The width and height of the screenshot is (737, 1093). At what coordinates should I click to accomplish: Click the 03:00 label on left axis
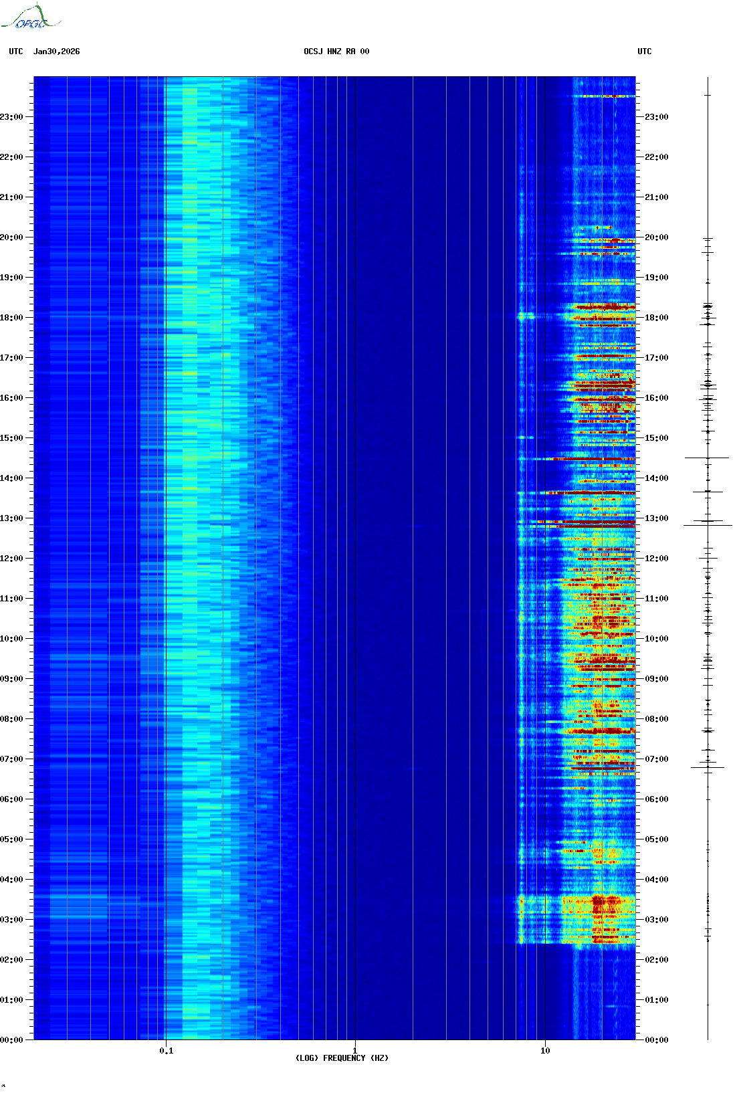pyautogui.click(x=11, y=920)
